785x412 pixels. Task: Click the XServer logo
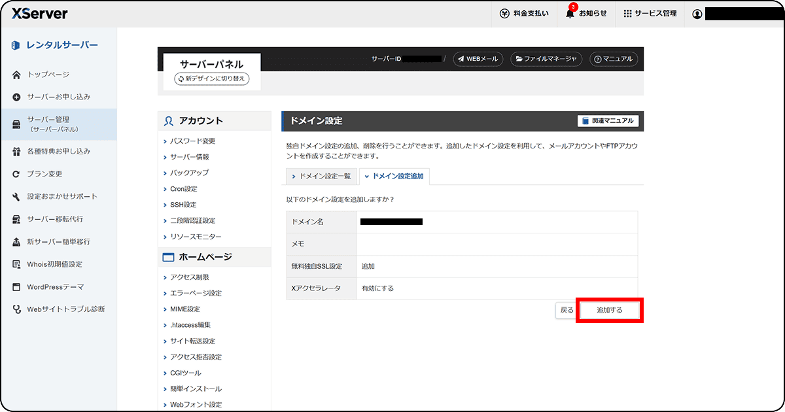(x=39, y=14)
